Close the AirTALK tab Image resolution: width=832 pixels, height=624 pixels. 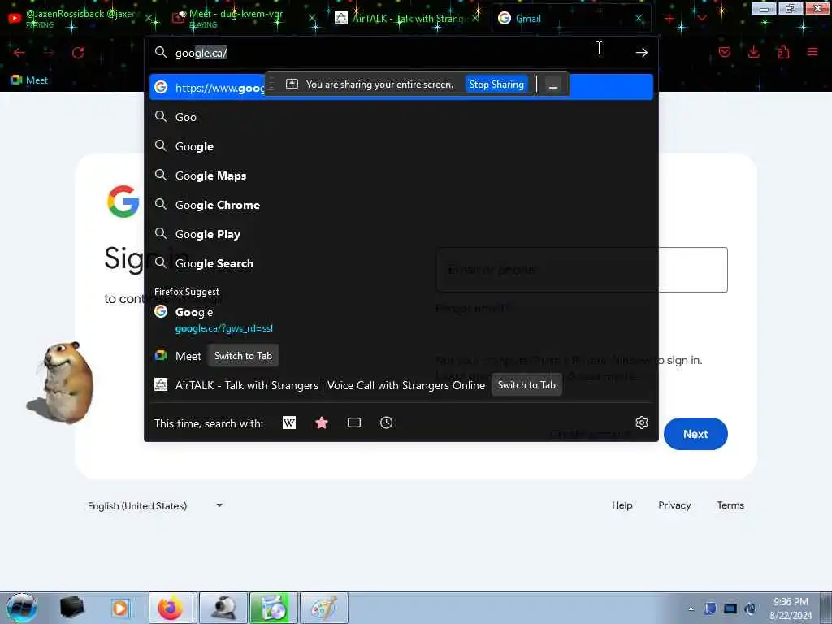(x=475, y=19)
